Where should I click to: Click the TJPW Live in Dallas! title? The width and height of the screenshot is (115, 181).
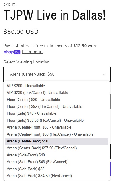pos(55,15)
